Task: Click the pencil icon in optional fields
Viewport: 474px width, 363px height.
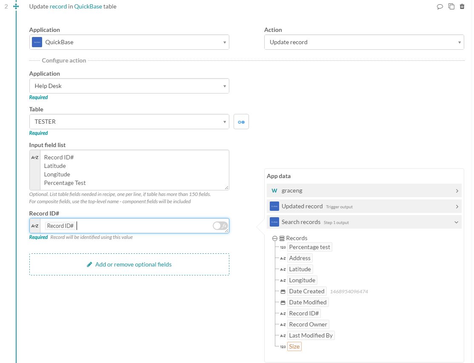Action: (89, 264)
